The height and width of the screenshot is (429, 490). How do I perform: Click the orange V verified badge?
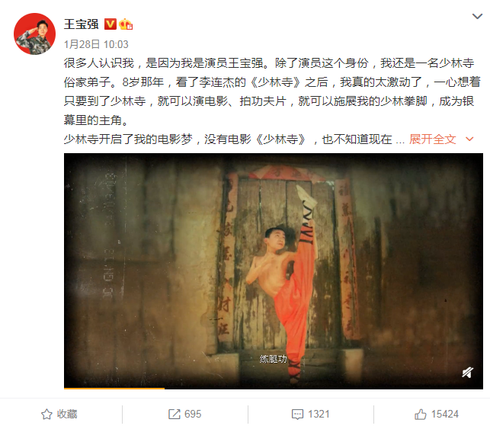(110, 24)
